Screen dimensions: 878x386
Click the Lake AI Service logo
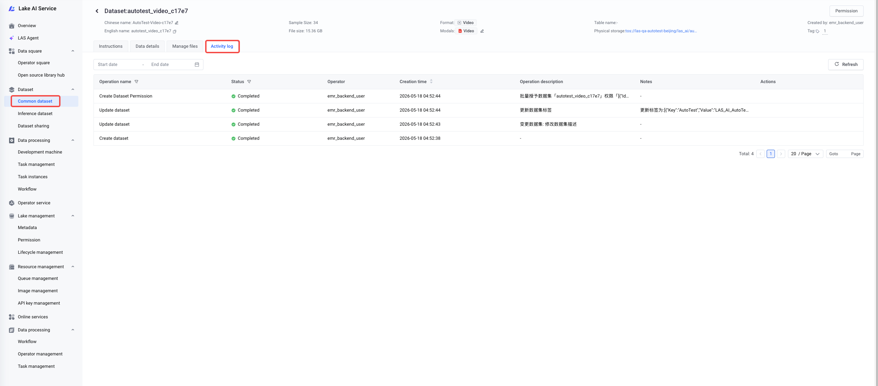[12, 9]
